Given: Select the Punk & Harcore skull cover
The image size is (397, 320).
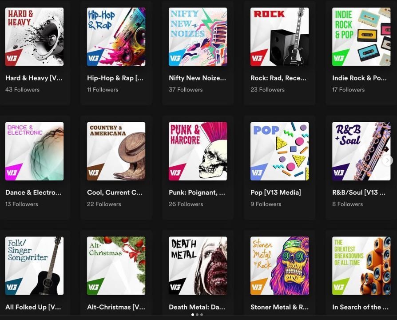Looking at the screenshot, I should [x=198, y=151].
